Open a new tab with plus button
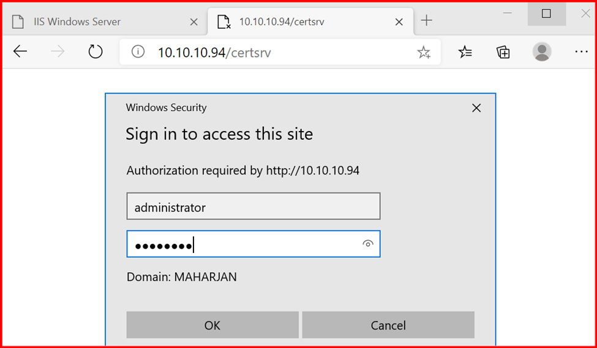Screen dimensions: 597x348 point(427,21)
